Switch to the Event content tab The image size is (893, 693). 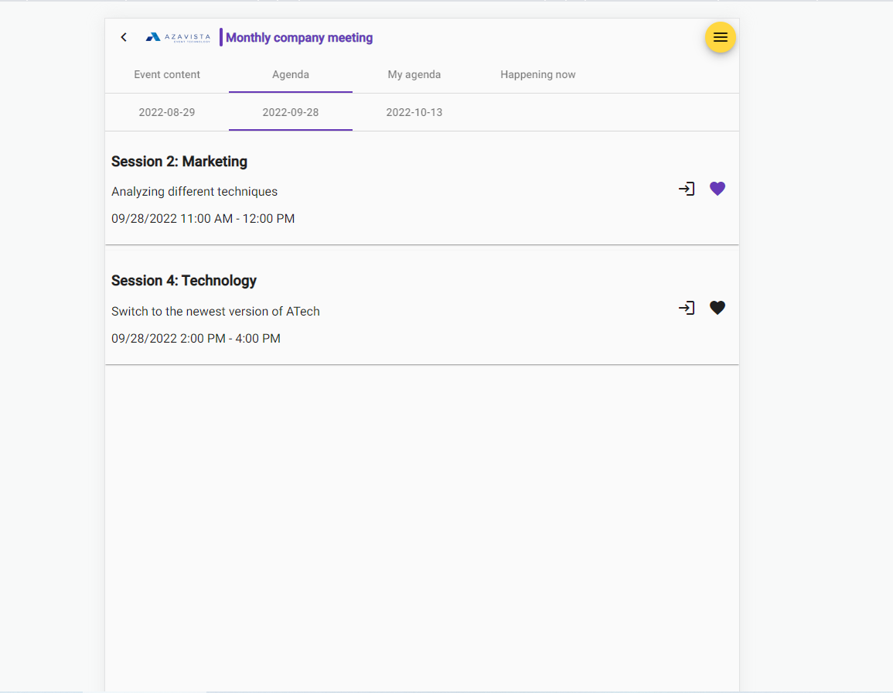pos(167,75)
